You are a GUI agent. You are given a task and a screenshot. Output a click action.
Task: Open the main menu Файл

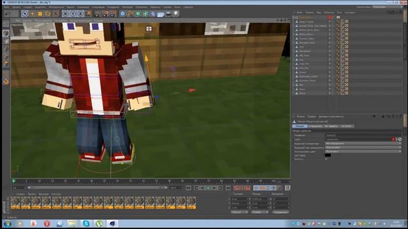point(6,7)
